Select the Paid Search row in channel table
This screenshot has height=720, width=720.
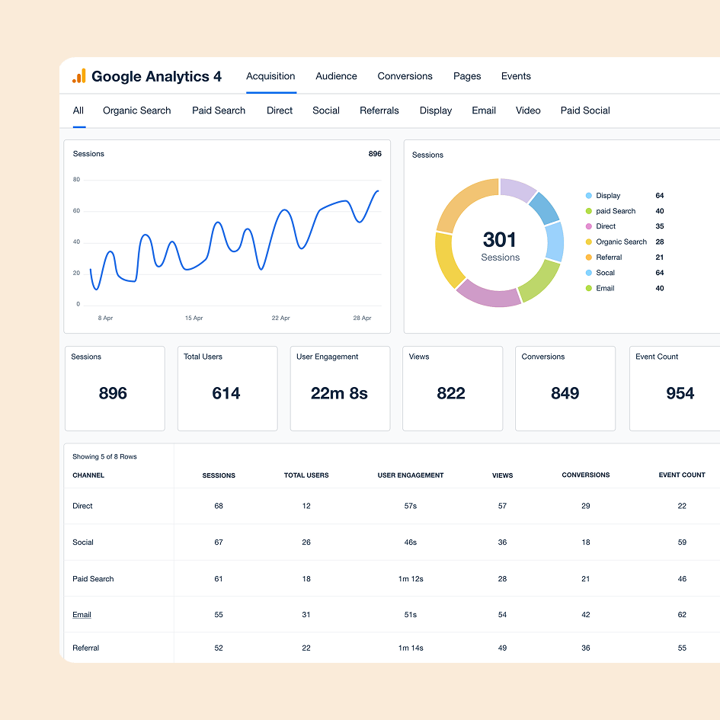click(x=93, y=579)
